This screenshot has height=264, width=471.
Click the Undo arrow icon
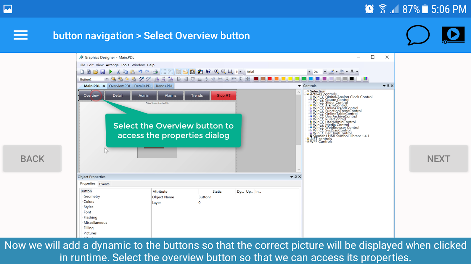(140, 72)
